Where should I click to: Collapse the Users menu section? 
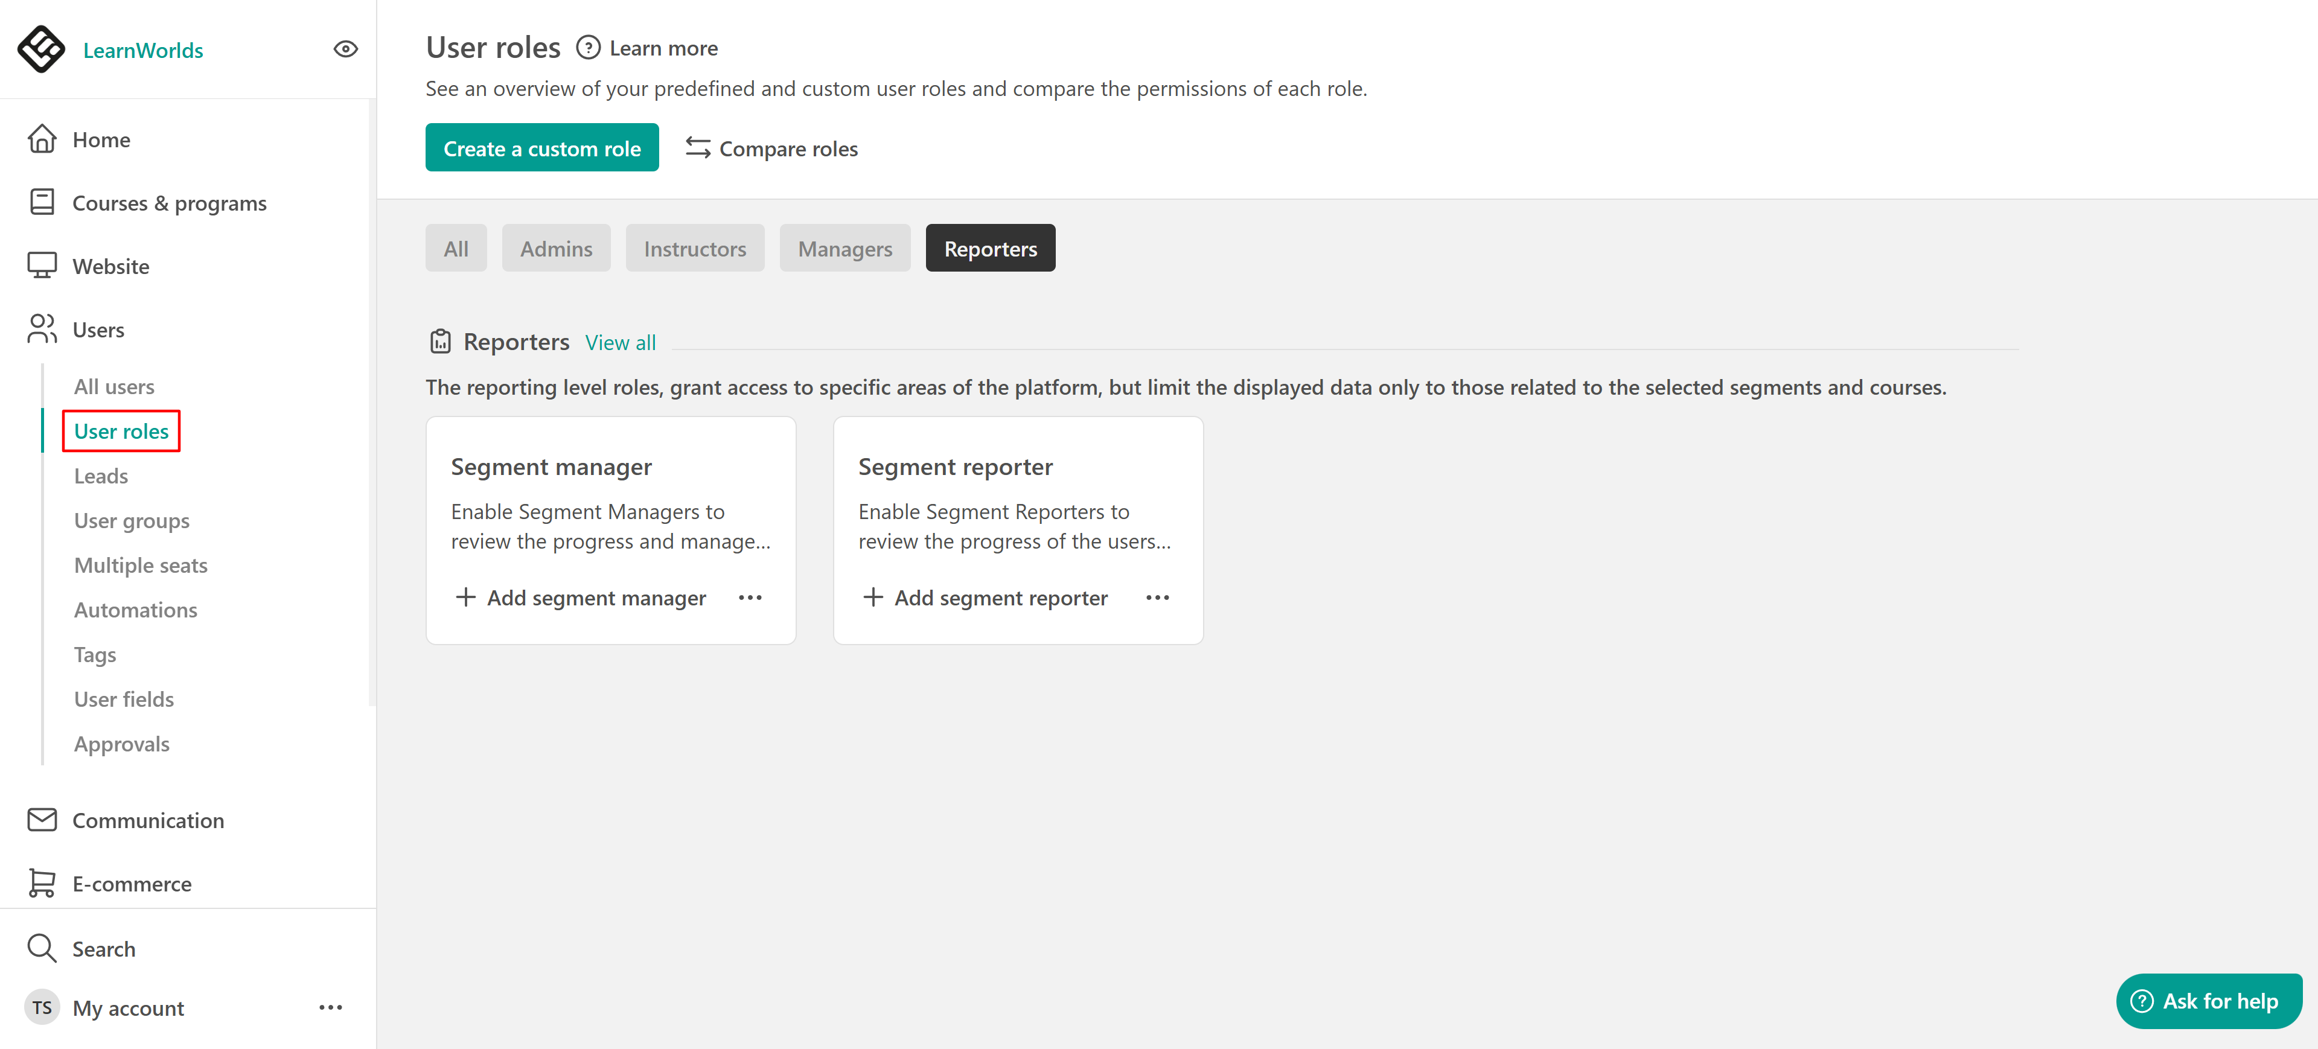(98, 330)
